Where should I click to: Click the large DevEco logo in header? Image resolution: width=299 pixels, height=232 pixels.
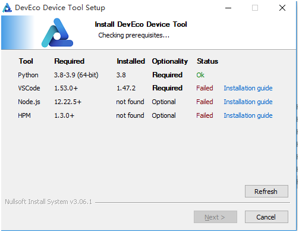pos(57,33)
